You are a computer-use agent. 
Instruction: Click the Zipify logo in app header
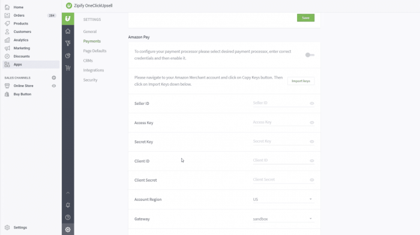(x=69, y=5)
